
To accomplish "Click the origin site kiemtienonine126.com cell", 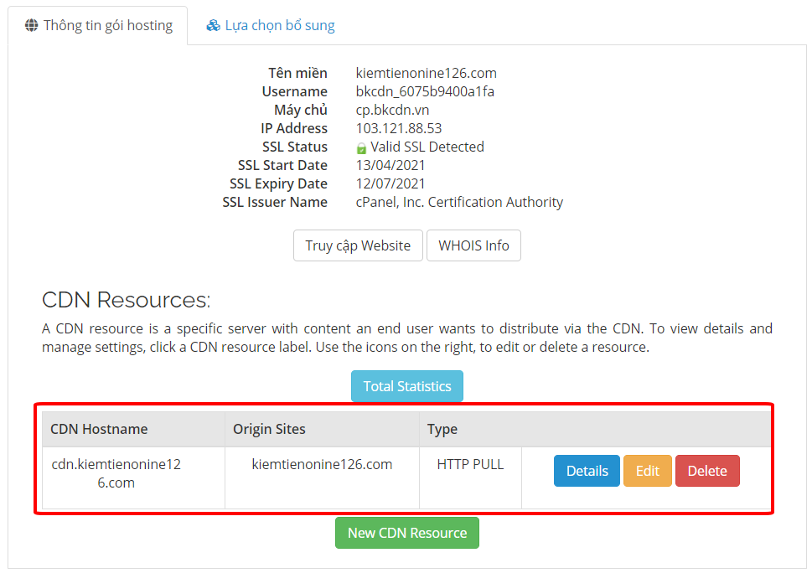I will pyautogui.click(x=322, y=464).
